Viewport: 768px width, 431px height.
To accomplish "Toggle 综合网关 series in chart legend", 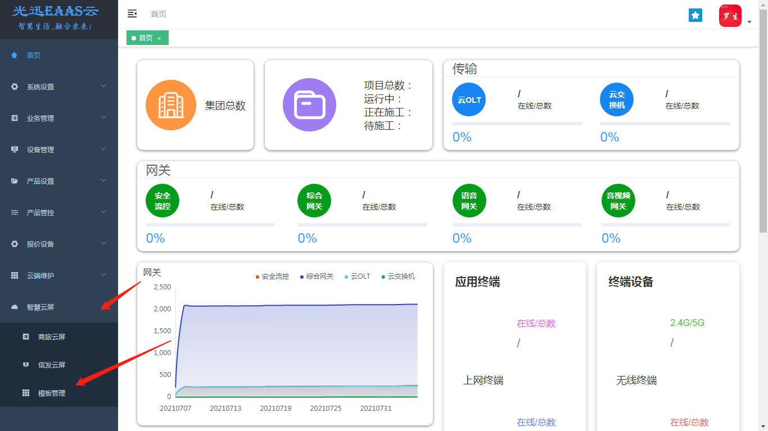I will [317, 276].
